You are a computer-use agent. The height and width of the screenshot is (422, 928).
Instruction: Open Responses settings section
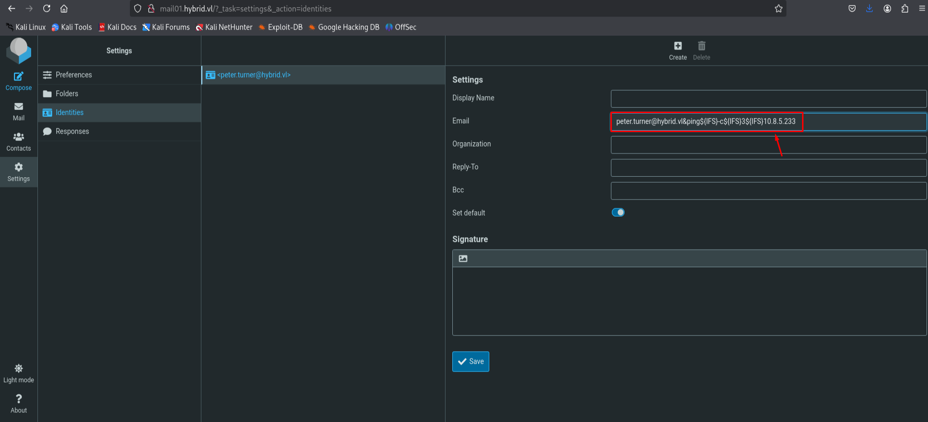[x=119, y=132]
